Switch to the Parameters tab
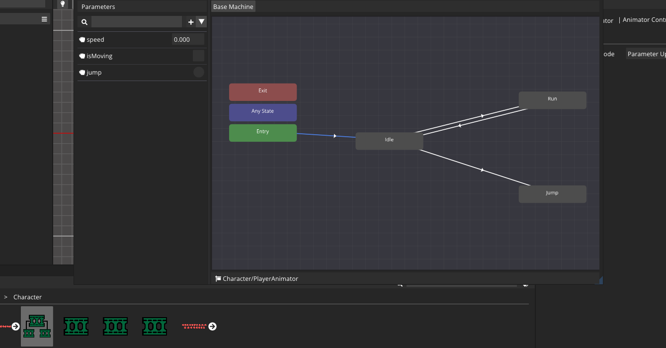This screenshot has height=348, width=666. coord(98,6)
